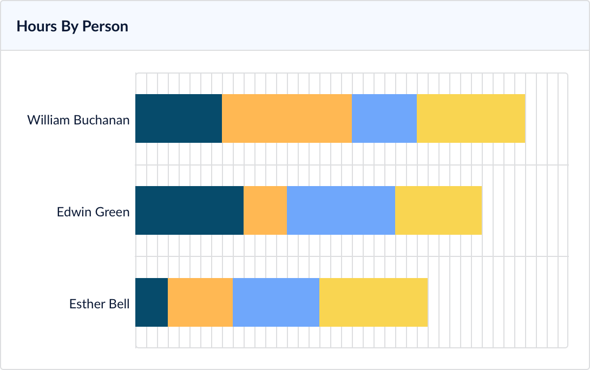Select the Edwin Green row label
590x370 pixels.
coord(93,212)
